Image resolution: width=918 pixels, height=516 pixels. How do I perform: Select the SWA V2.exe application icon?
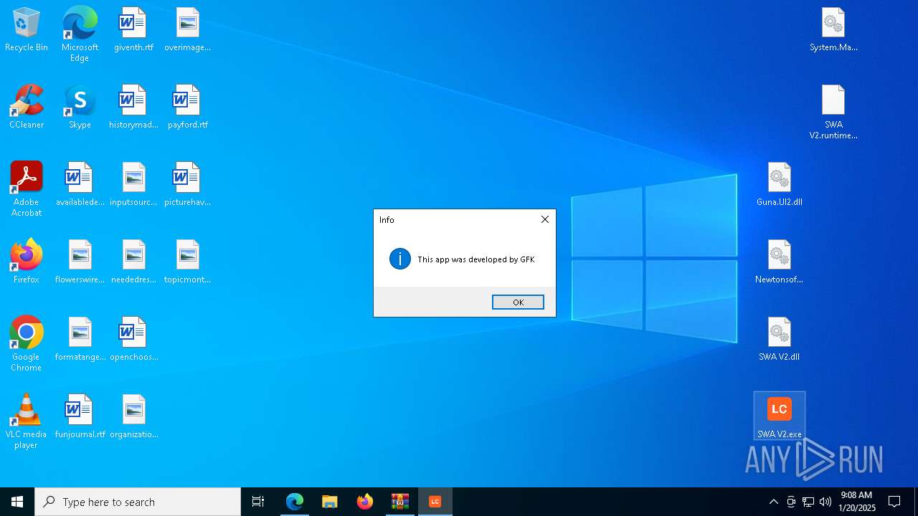pos(780,416)
